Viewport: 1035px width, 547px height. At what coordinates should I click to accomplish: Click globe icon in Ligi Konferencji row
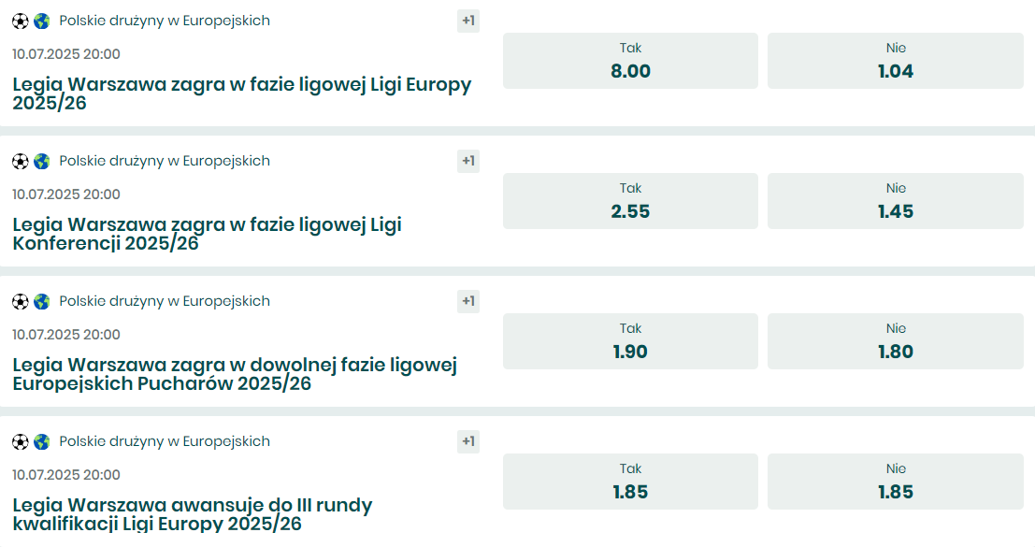[x=42, y=161]
